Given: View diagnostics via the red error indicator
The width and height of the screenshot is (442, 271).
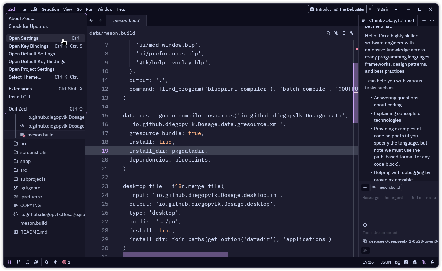Looking at the screenshot, I should point(65,262).
